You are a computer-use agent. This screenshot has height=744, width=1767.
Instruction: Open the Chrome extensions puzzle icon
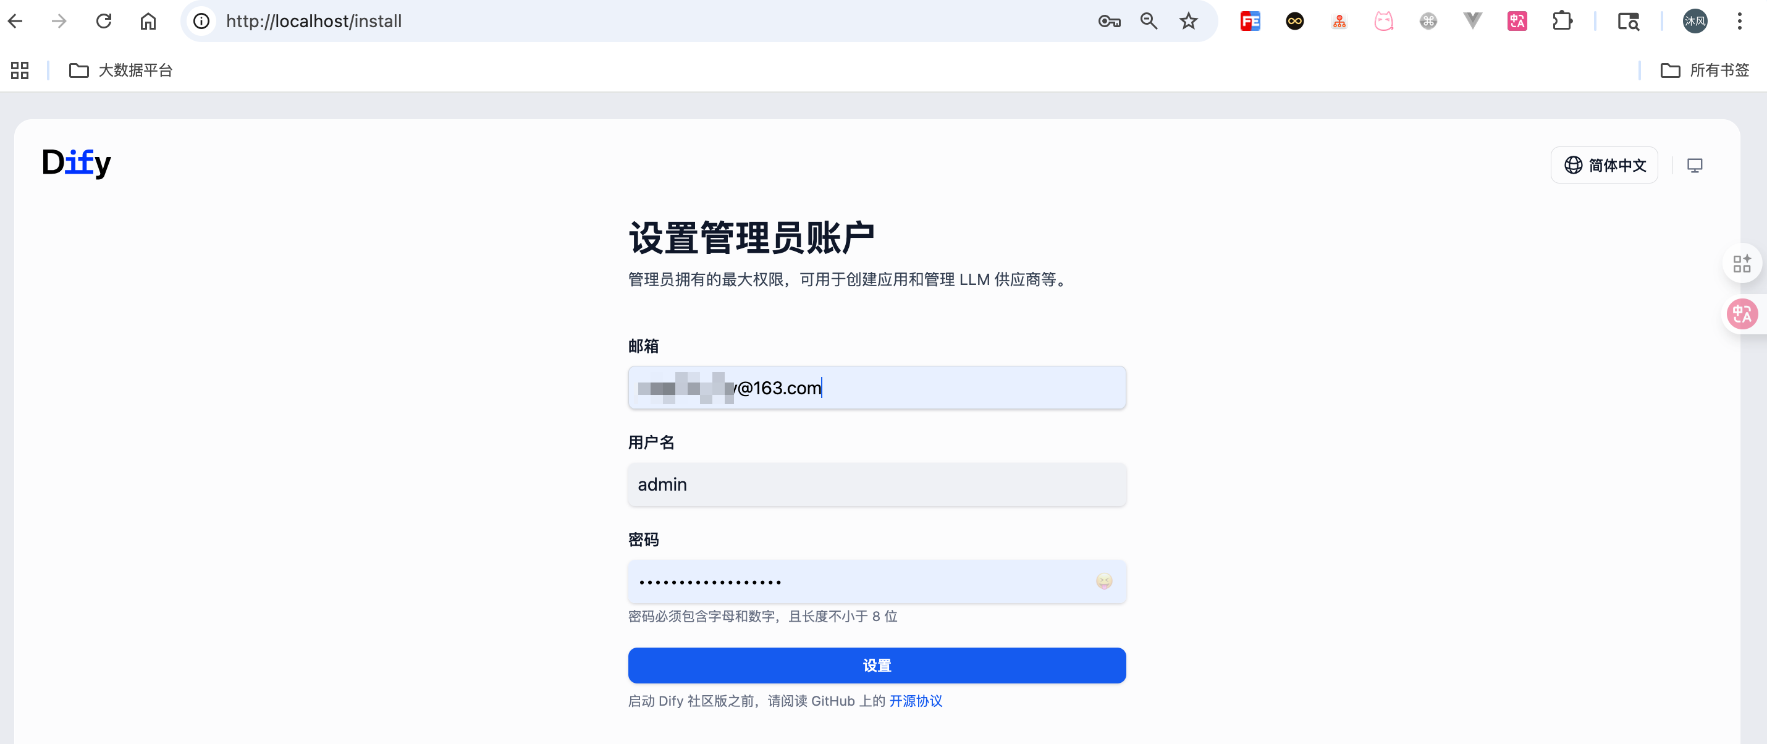pos(1562,21)
